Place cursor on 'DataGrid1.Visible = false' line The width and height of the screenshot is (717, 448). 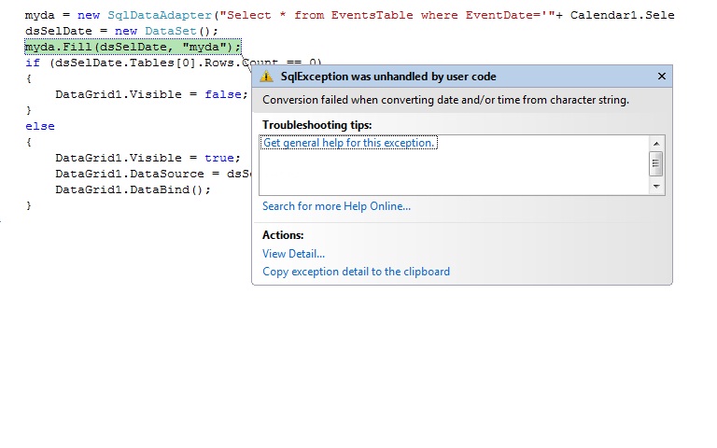click(x=149, y=94)
